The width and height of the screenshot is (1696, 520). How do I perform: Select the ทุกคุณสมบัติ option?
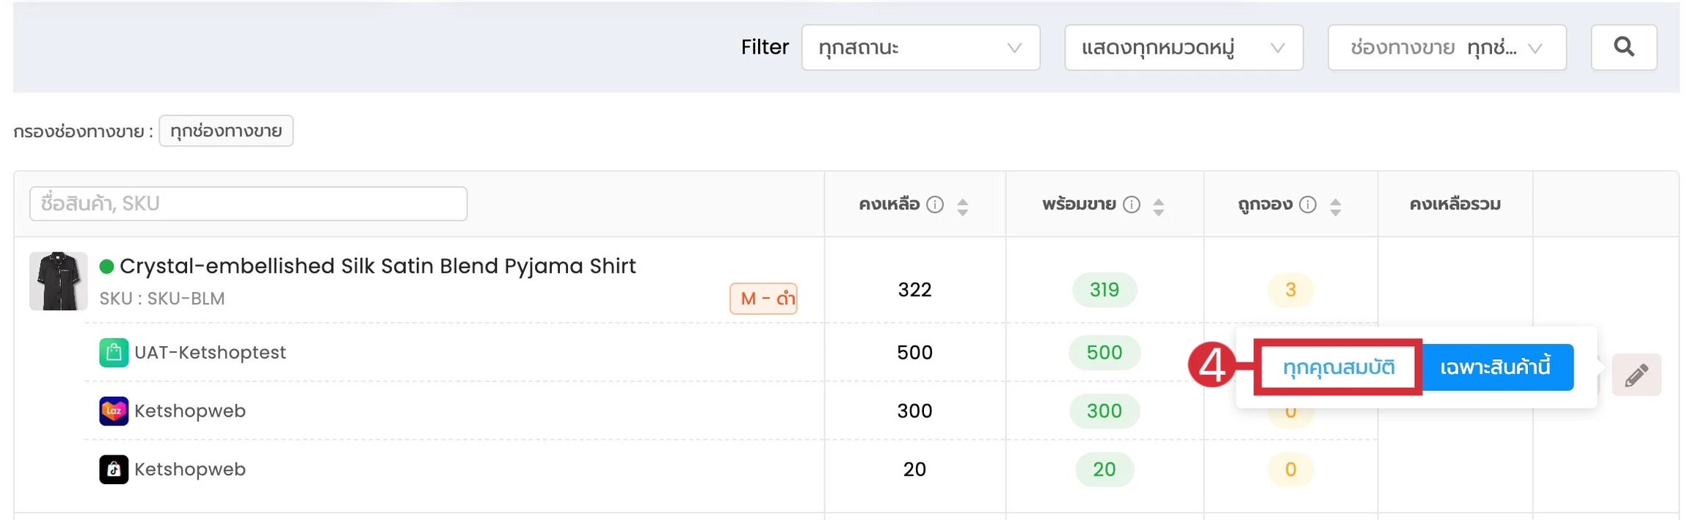tap(1339, 367)
